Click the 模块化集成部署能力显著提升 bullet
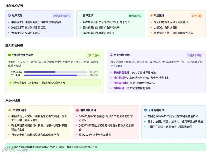Viewport: 211px width, 154px height. click(100, 33)
